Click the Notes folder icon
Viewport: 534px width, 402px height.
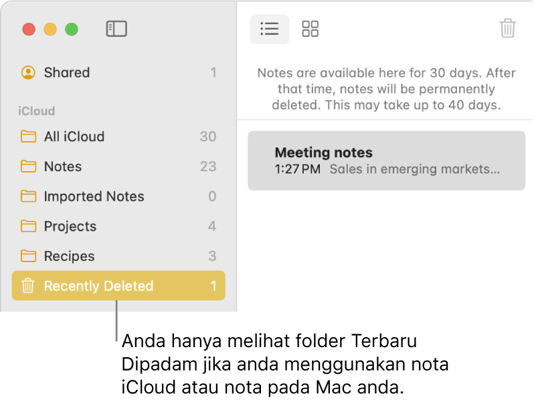28,167
